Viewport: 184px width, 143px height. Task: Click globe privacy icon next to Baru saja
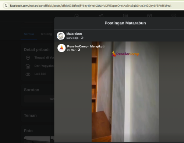click(x=82, y=38)
